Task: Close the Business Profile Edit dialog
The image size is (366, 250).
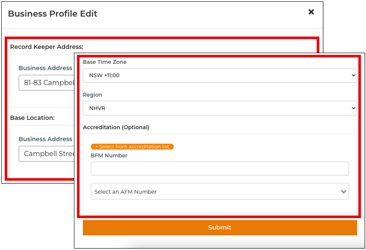Action: (x=311, y=12)
